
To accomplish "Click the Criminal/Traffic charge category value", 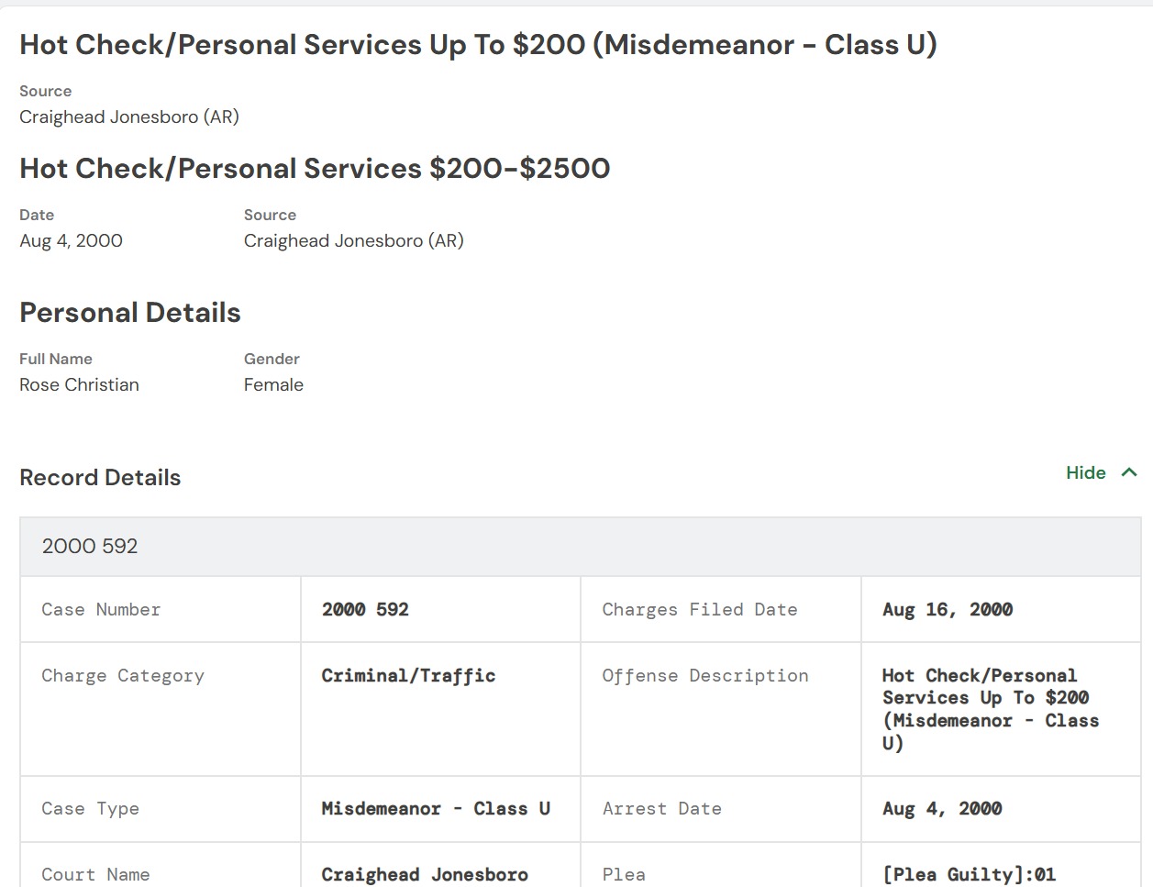I will point(408,676).
